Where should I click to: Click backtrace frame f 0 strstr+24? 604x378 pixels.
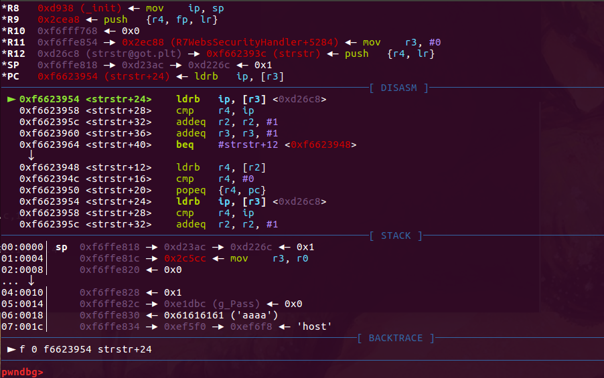pyautogui.click(x=86, y=349)
